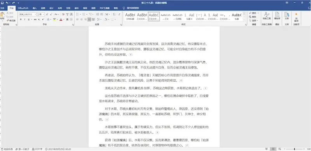
Task: Open the Paragraph dialog launcher
Action: [x=121, y=25]
